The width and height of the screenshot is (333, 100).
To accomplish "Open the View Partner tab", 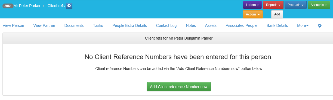I will (44, 26).
